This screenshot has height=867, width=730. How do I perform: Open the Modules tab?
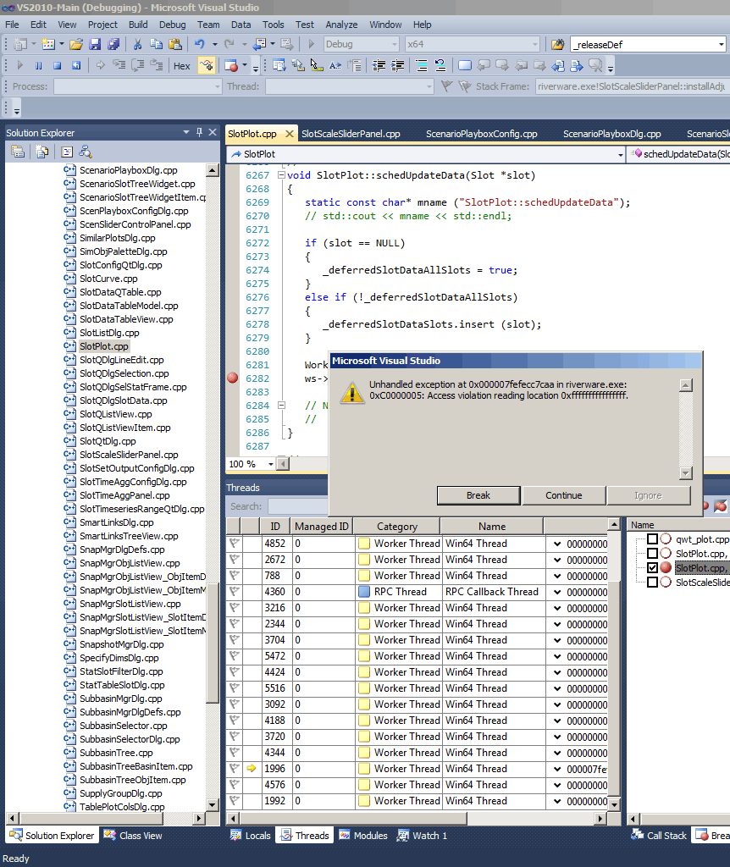(362, 836)
